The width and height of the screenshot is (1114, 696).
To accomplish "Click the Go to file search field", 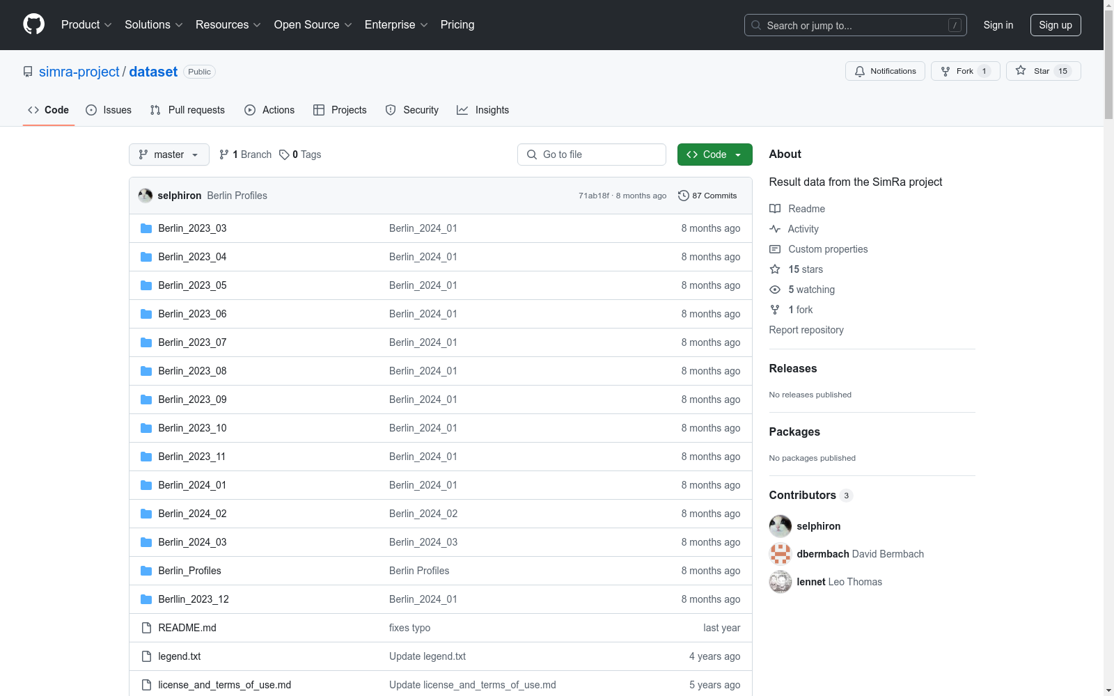I will coord(592,155).
